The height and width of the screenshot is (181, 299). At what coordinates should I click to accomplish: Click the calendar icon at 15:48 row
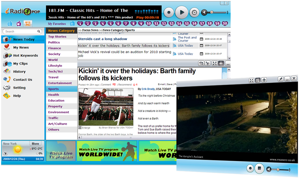pos(201,39)
